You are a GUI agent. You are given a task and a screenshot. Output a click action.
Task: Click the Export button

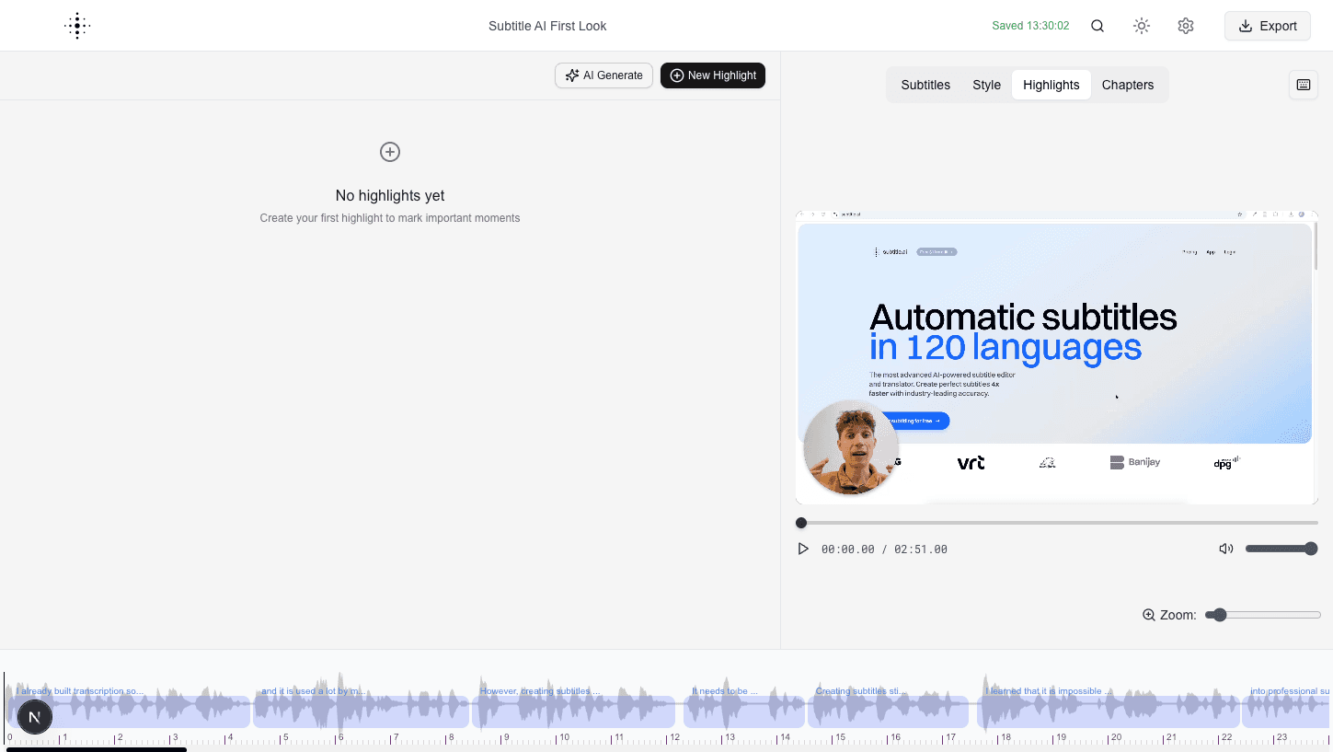coord(1267,26)
